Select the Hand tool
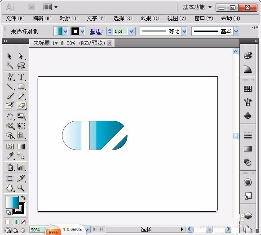 [x=10, y=188]
